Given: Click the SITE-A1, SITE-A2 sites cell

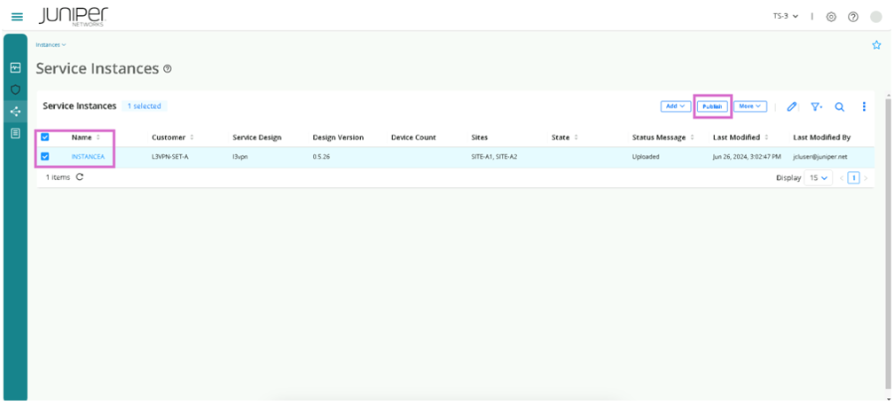Looking at the screenshot, I should tap(494, 156).
